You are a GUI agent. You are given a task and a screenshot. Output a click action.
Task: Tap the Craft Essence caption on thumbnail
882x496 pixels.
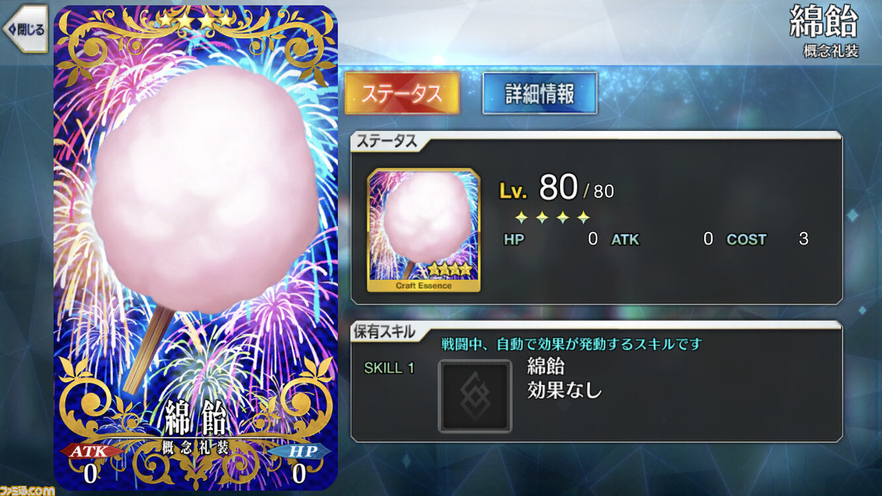click(x=424, y=285)
